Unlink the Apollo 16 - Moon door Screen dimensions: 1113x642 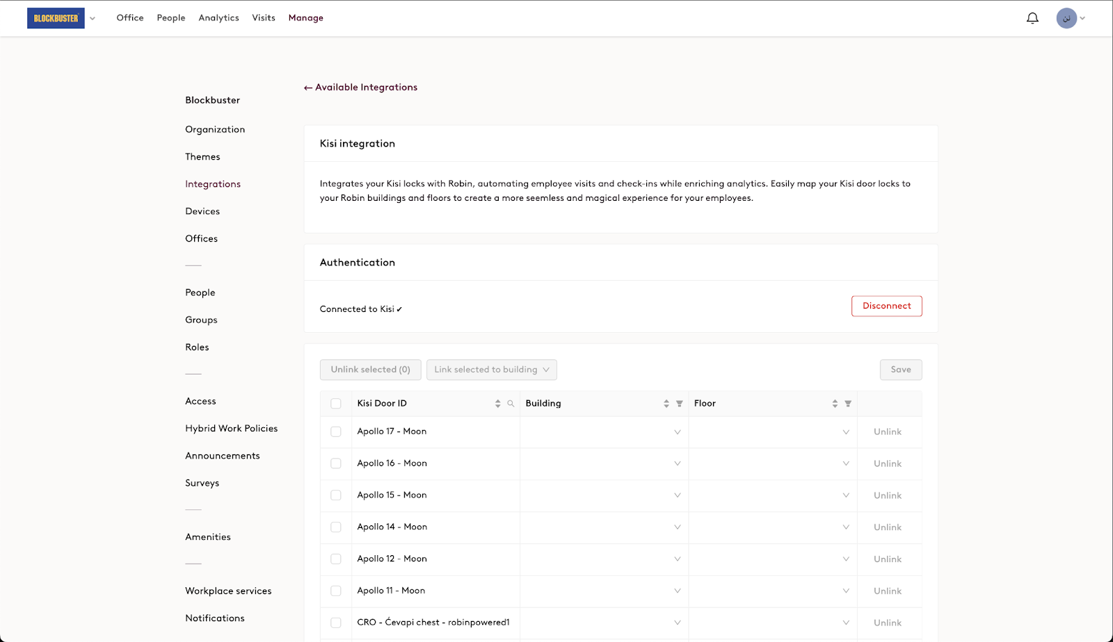click(888, 464)
